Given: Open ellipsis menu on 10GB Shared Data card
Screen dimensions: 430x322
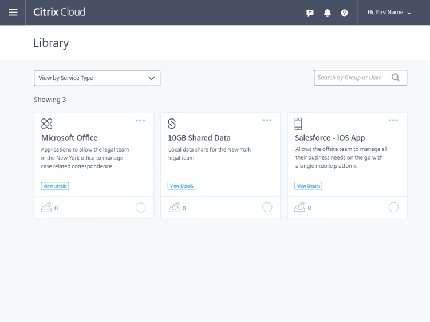Looking at the screenshot, I should (267, 121).
